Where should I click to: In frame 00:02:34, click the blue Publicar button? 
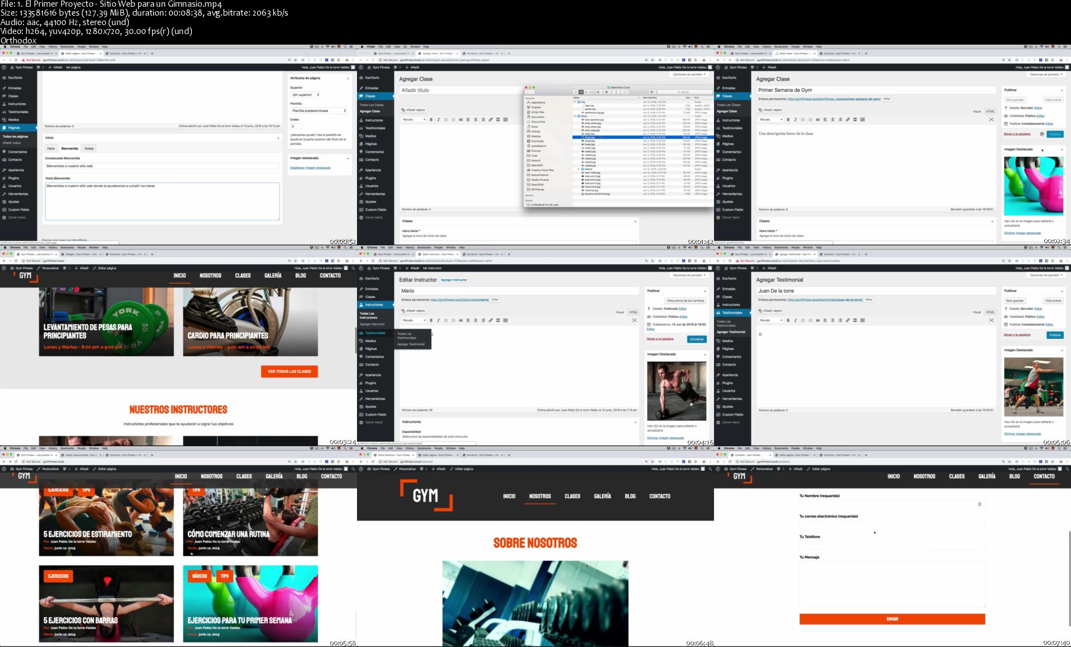pos(1055,134)
